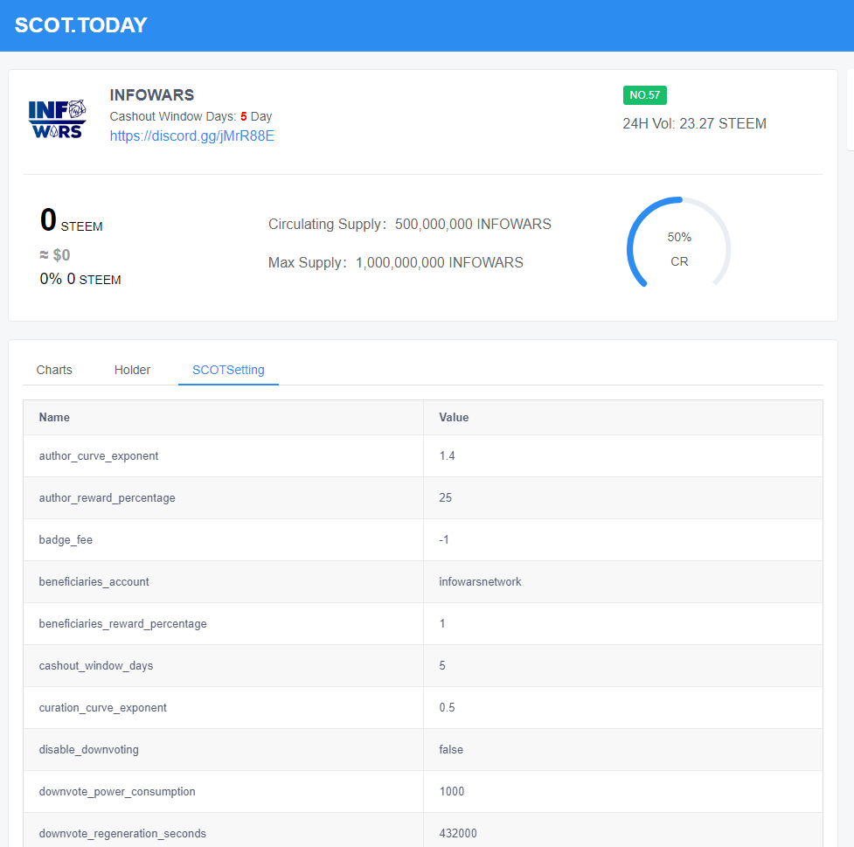Click the 24H Vol 23.27 STEEM text
This screenshot has height=847, width=854.
point(694,123)
